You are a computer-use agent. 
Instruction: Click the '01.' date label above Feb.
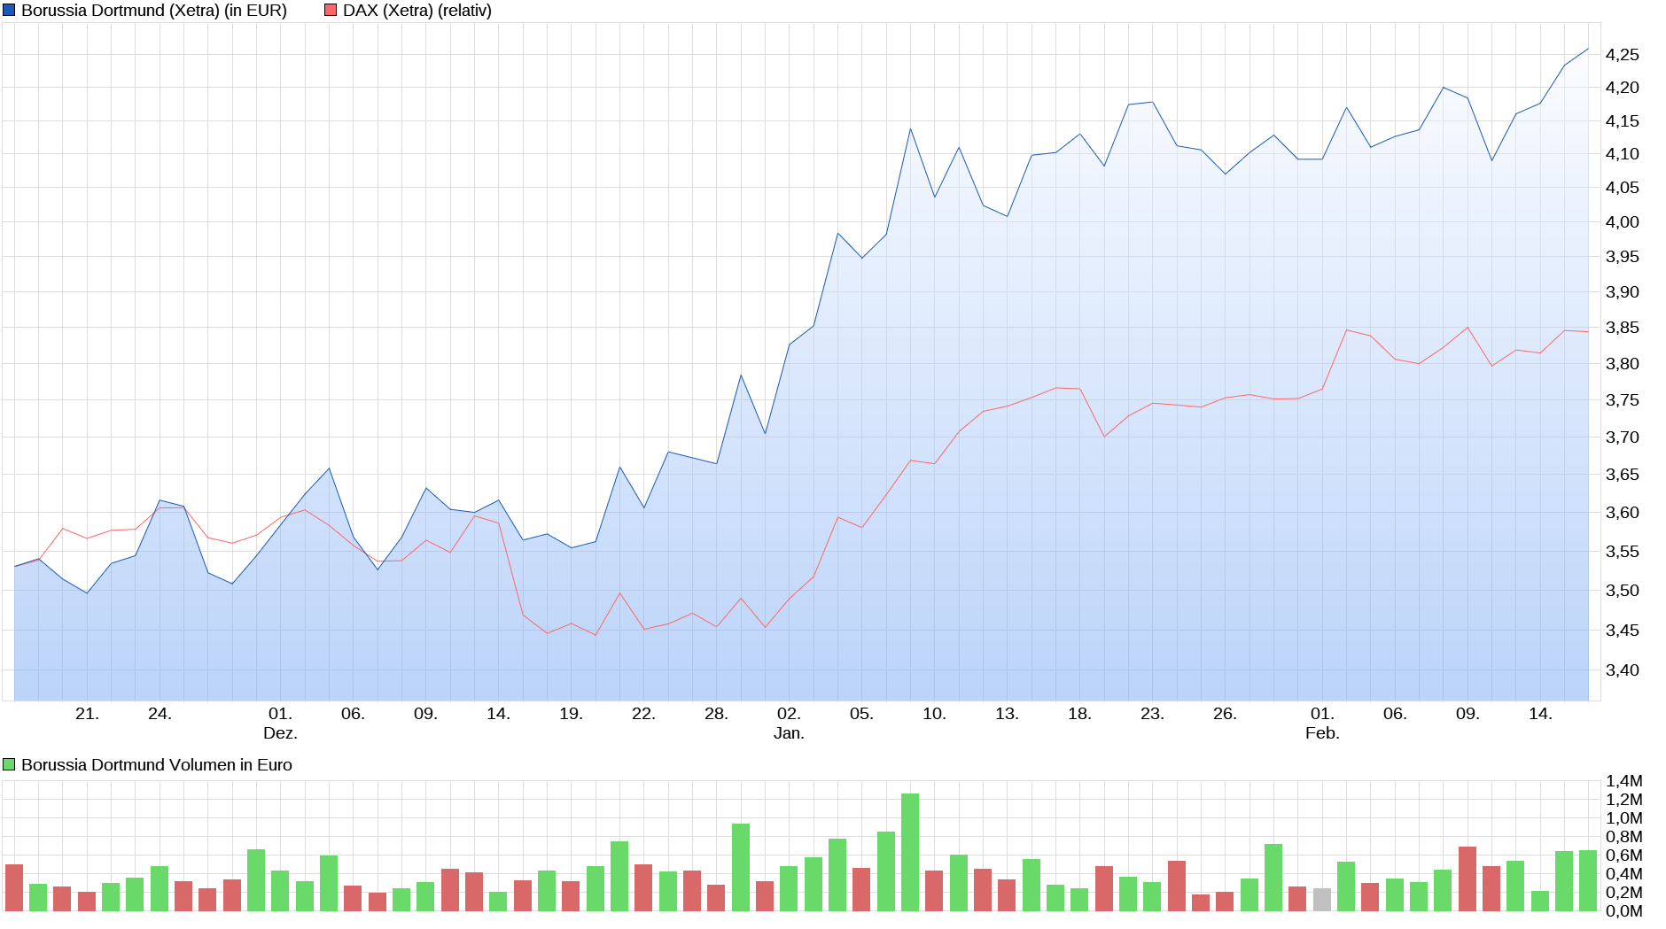(x=1322, y=714)
